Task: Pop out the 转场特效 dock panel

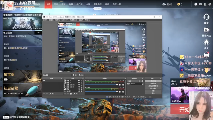Action: (143, 78)
